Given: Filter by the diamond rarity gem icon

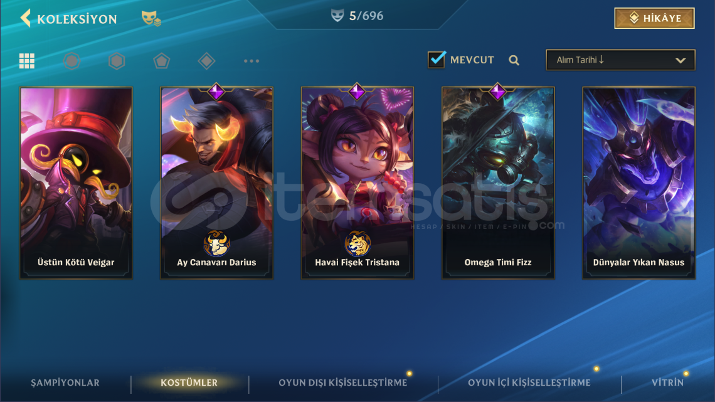Looking at the screenshot, I should point(206,61).
